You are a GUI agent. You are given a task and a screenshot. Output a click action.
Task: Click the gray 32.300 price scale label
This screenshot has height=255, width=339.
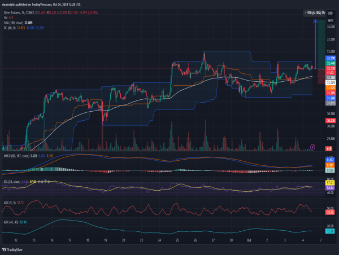[331, 77]
